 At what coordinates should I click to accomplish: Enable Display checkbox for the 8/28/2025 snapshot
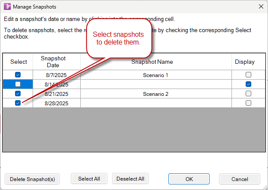248,103
